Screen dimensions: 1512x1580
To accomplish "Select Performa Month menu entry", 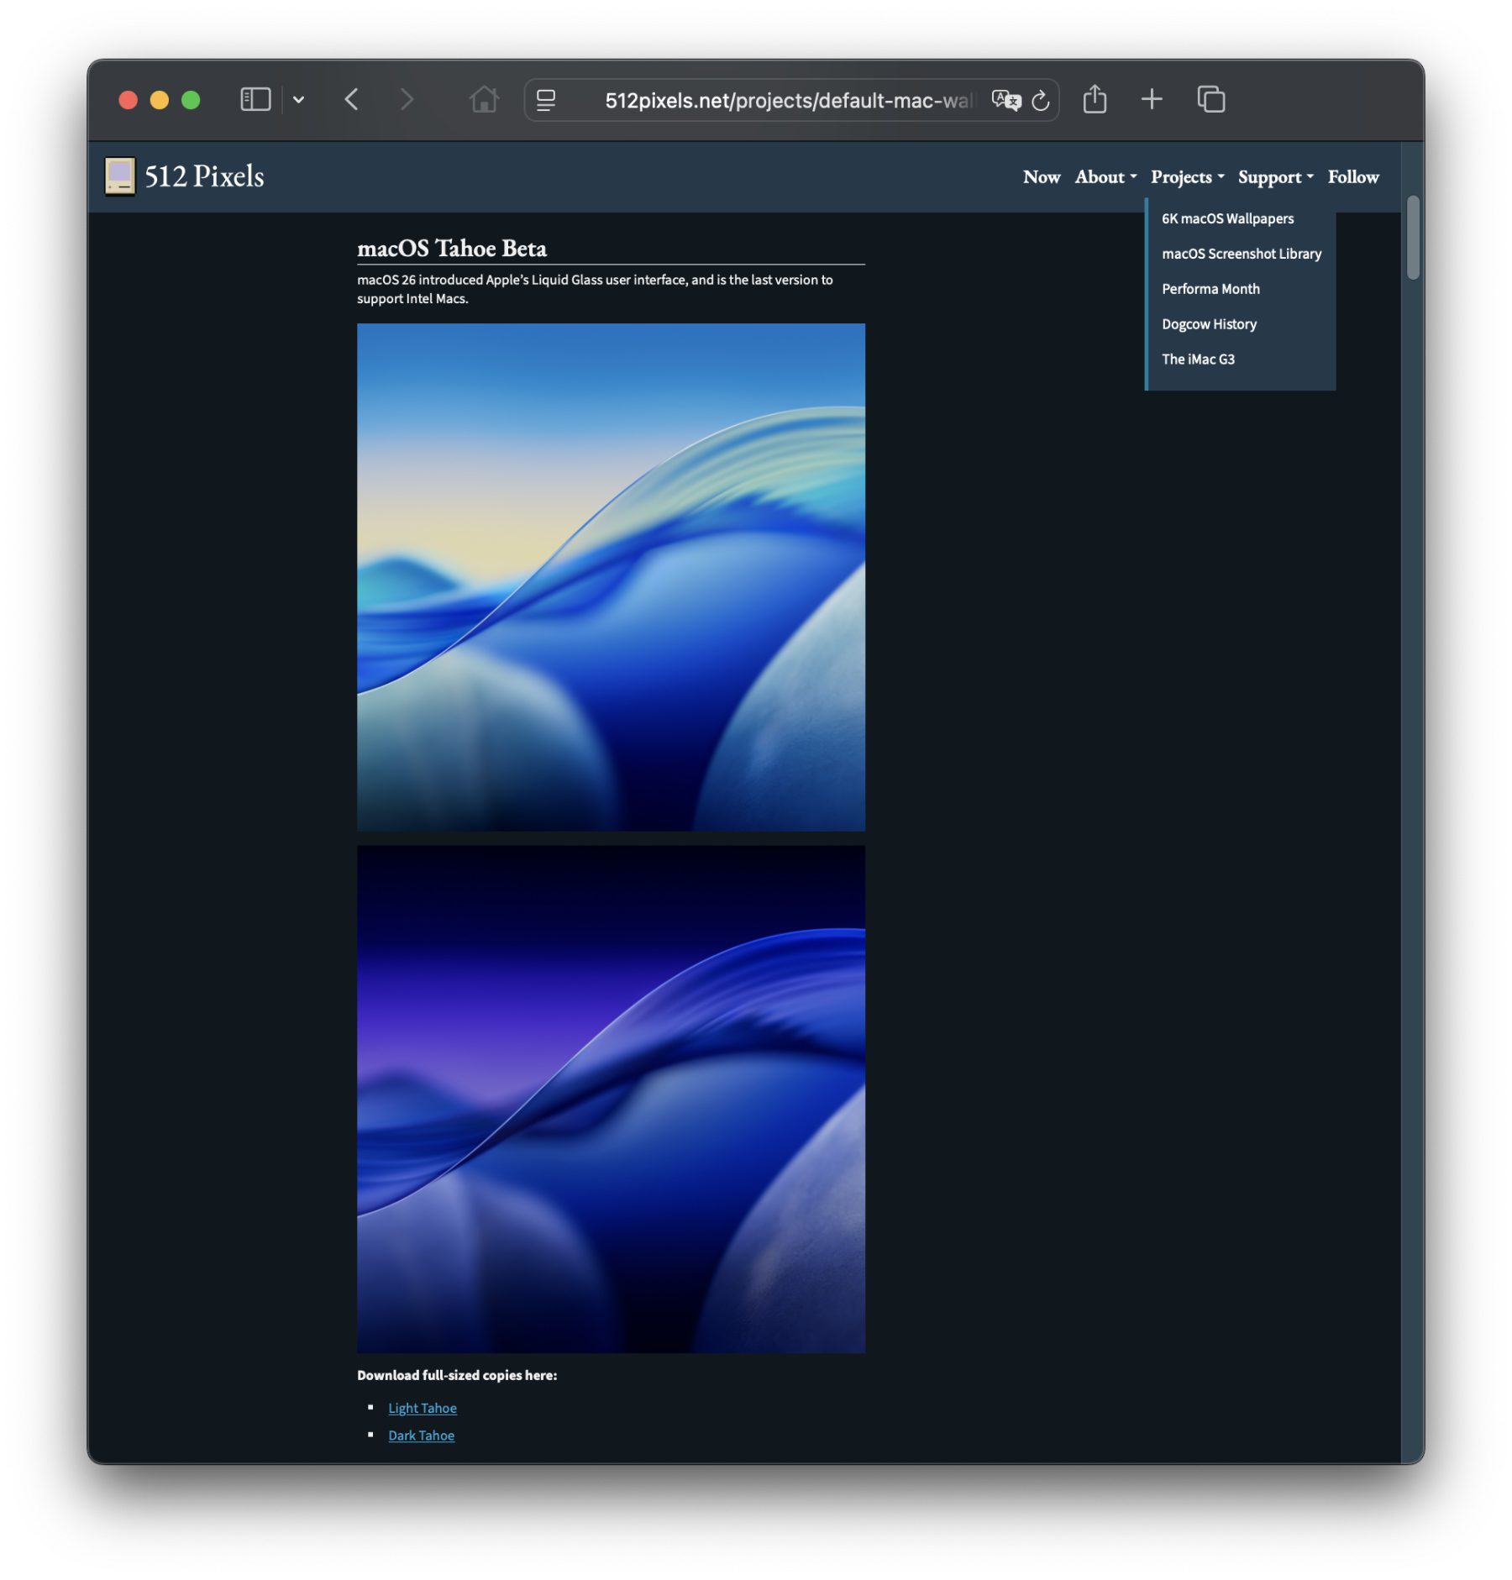I will point(1210,289).
